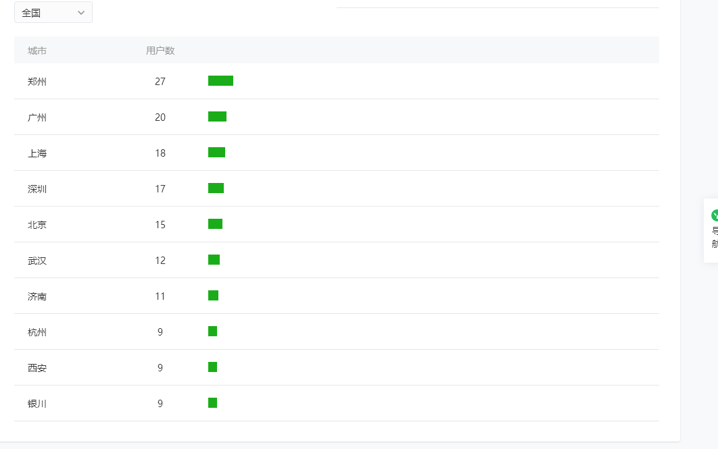The height and width of the screenshot is (449, 718).
Task: Click the user count 20 for 广州
Action: 160,117
